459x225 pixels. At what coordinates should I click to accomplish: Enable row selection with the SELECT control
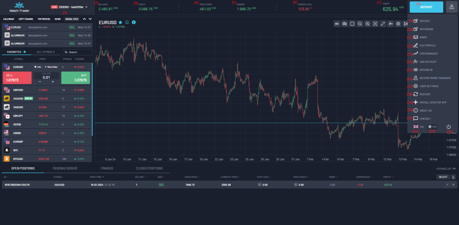pyautogui.click(x=443, y=177)
